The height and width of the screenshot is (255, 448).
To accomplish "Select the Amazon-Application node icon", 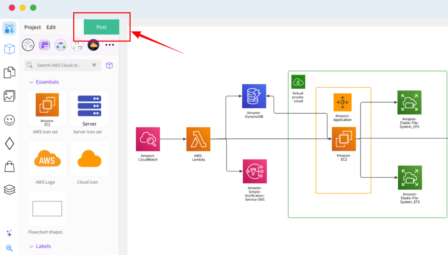I will point(342,102).
